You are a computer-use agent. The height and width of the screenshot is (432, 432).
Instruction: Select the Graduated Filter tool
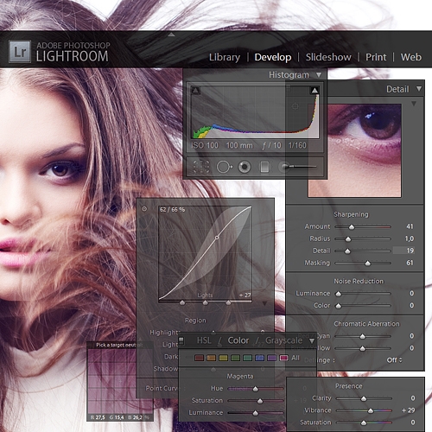pos(264,167)
